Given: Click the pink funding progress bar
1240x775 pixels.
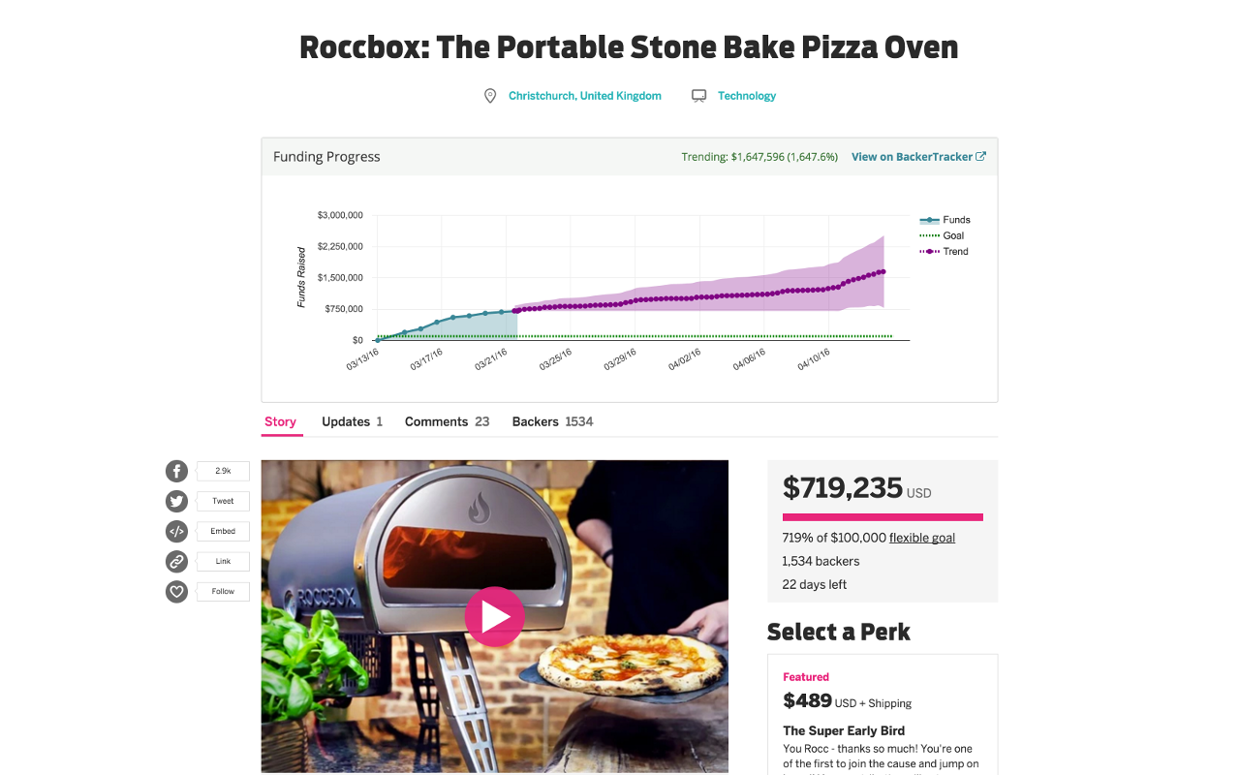Looking at the screenshot, I should point(883,517).
